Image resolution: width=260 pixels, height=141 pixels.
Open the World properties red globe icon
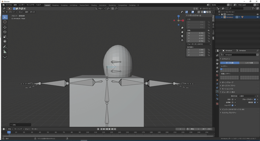tap(217, 75)
